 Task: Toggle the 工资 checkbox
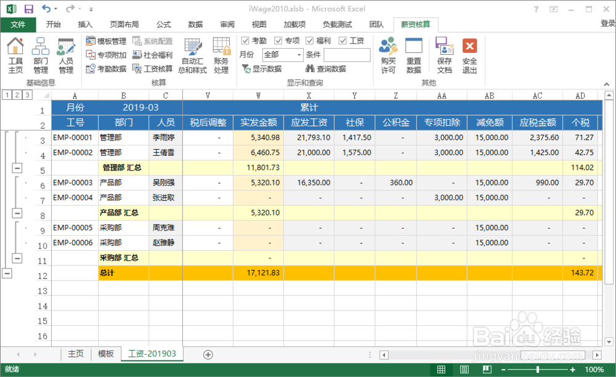342,41
